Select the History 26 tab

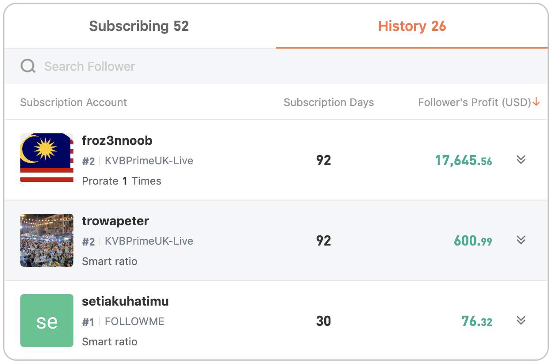coord(412,26)
